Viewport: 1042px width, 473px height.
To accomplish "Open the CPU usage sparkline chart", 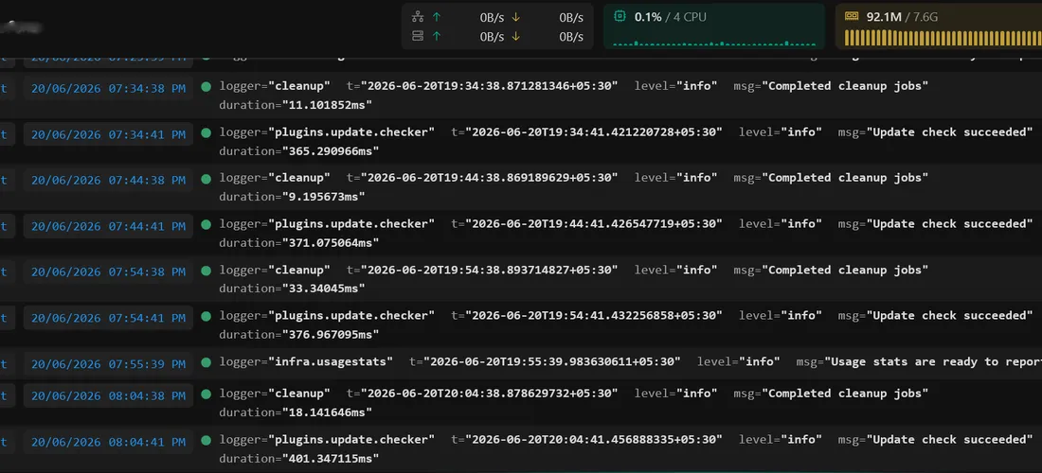I will point(714,43).
